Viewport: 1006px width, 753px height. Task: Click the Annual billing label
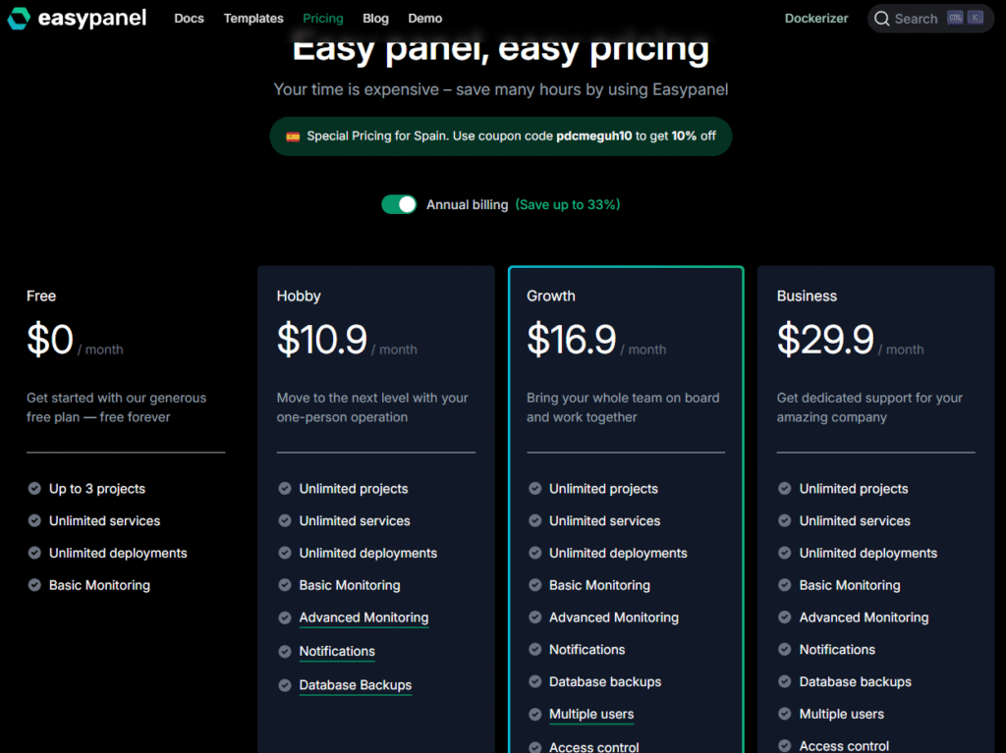coord(467,204)
